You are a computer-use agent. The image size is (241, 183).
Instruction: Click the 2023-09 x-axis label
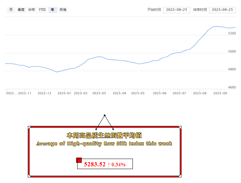(x=220, y=93)
